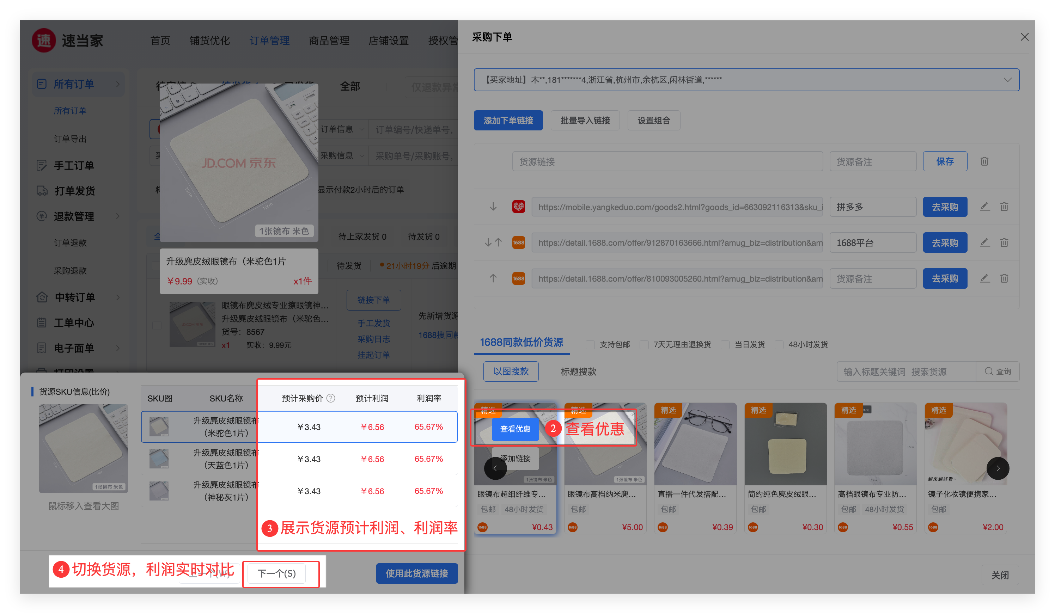Move the last 1688 link up with the arrow
Image resolution: width=1055 pixels, height=614 pixels.
click(493, 278)
